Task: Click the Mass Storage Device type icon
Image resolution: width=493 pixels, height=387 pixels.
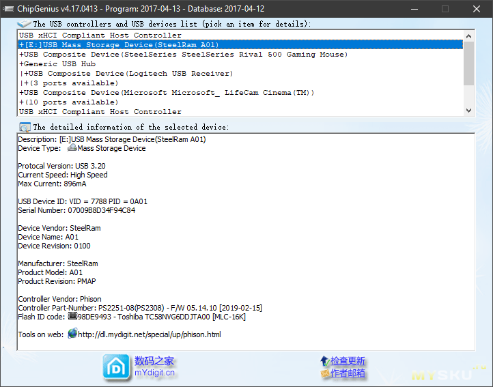Action: pos(72,147)
